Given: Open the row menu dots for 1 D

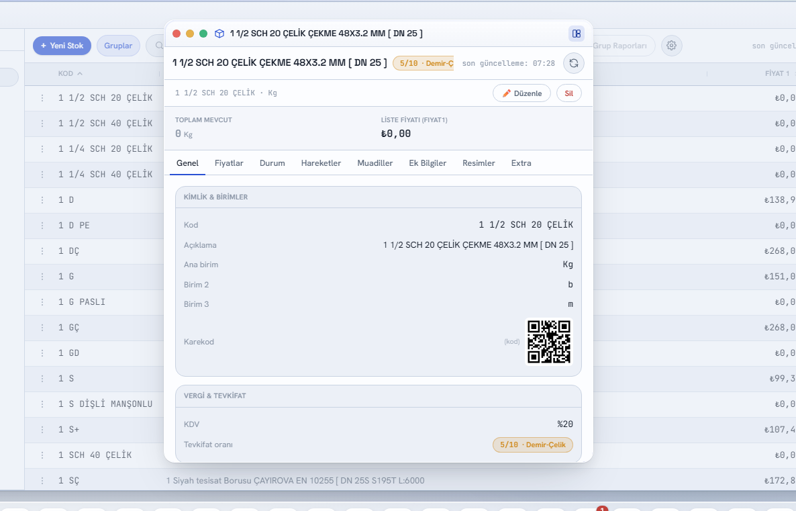Looking at the screenshot, I should click(x=42, y=200).
